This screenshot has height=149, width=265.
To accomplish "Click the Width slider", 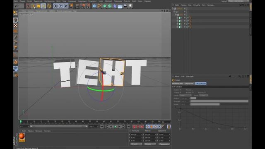I will coord(219,104).
